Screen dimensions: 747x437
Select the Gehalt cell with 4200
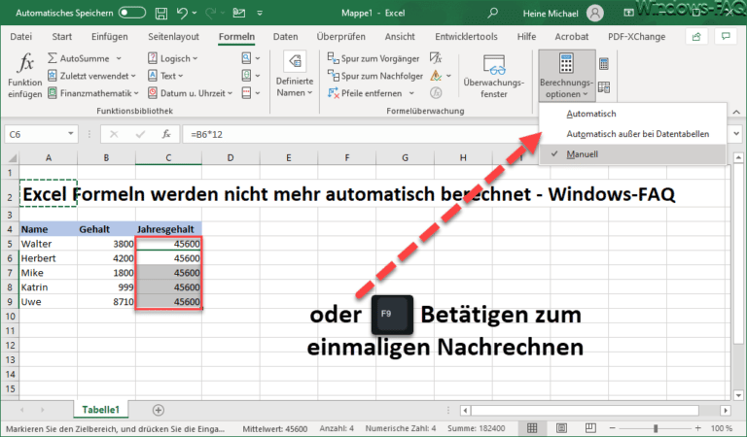(x=106, y=258)
